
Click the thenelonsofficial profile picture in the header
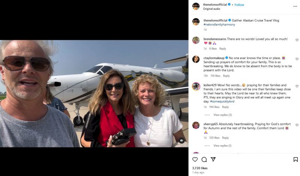196,6
